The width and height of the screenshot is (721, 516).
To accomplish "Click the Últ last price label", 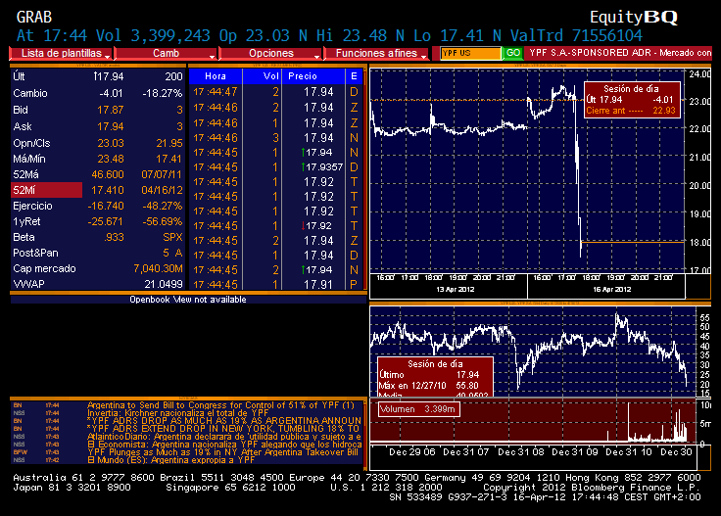I will click(x=19, y=76).
